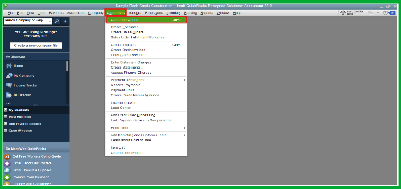
Task: Click Finance with Confidence icon
Action: (7, 184)
